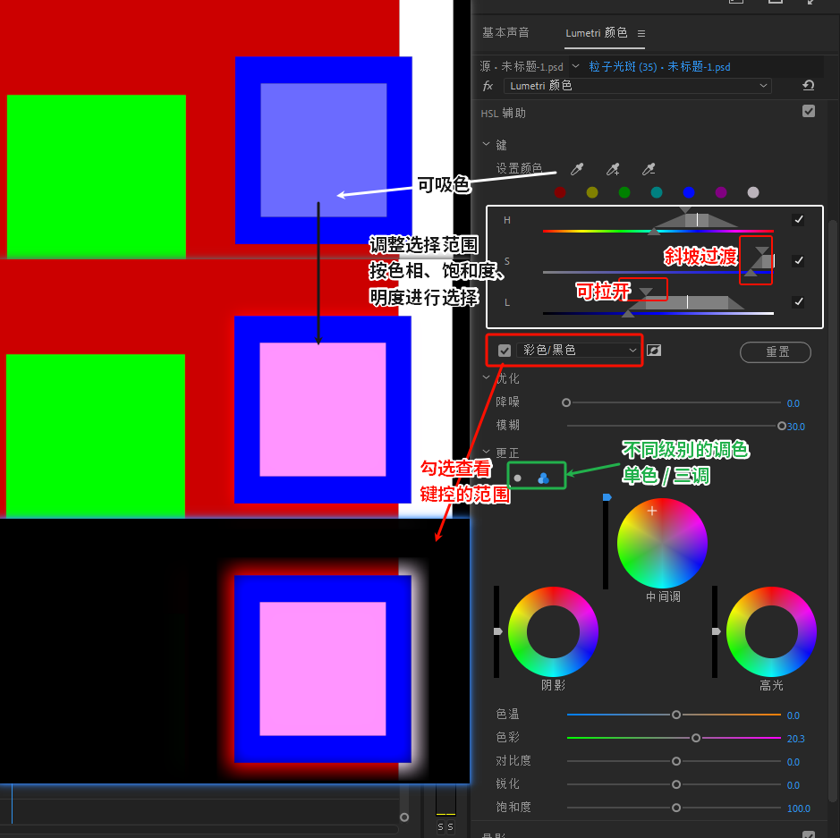
Task: Switch to the 基本声音 tab
Action: click(x=505, y=33)
